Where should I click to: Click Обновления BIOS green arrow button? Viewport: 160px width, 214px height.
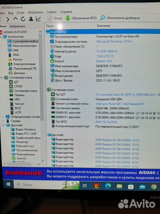click(81, 18)
